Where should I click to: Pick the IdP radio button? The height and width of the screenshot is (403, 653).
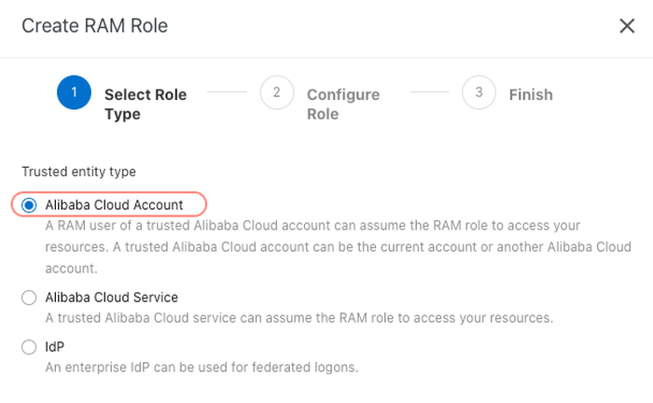29,347
